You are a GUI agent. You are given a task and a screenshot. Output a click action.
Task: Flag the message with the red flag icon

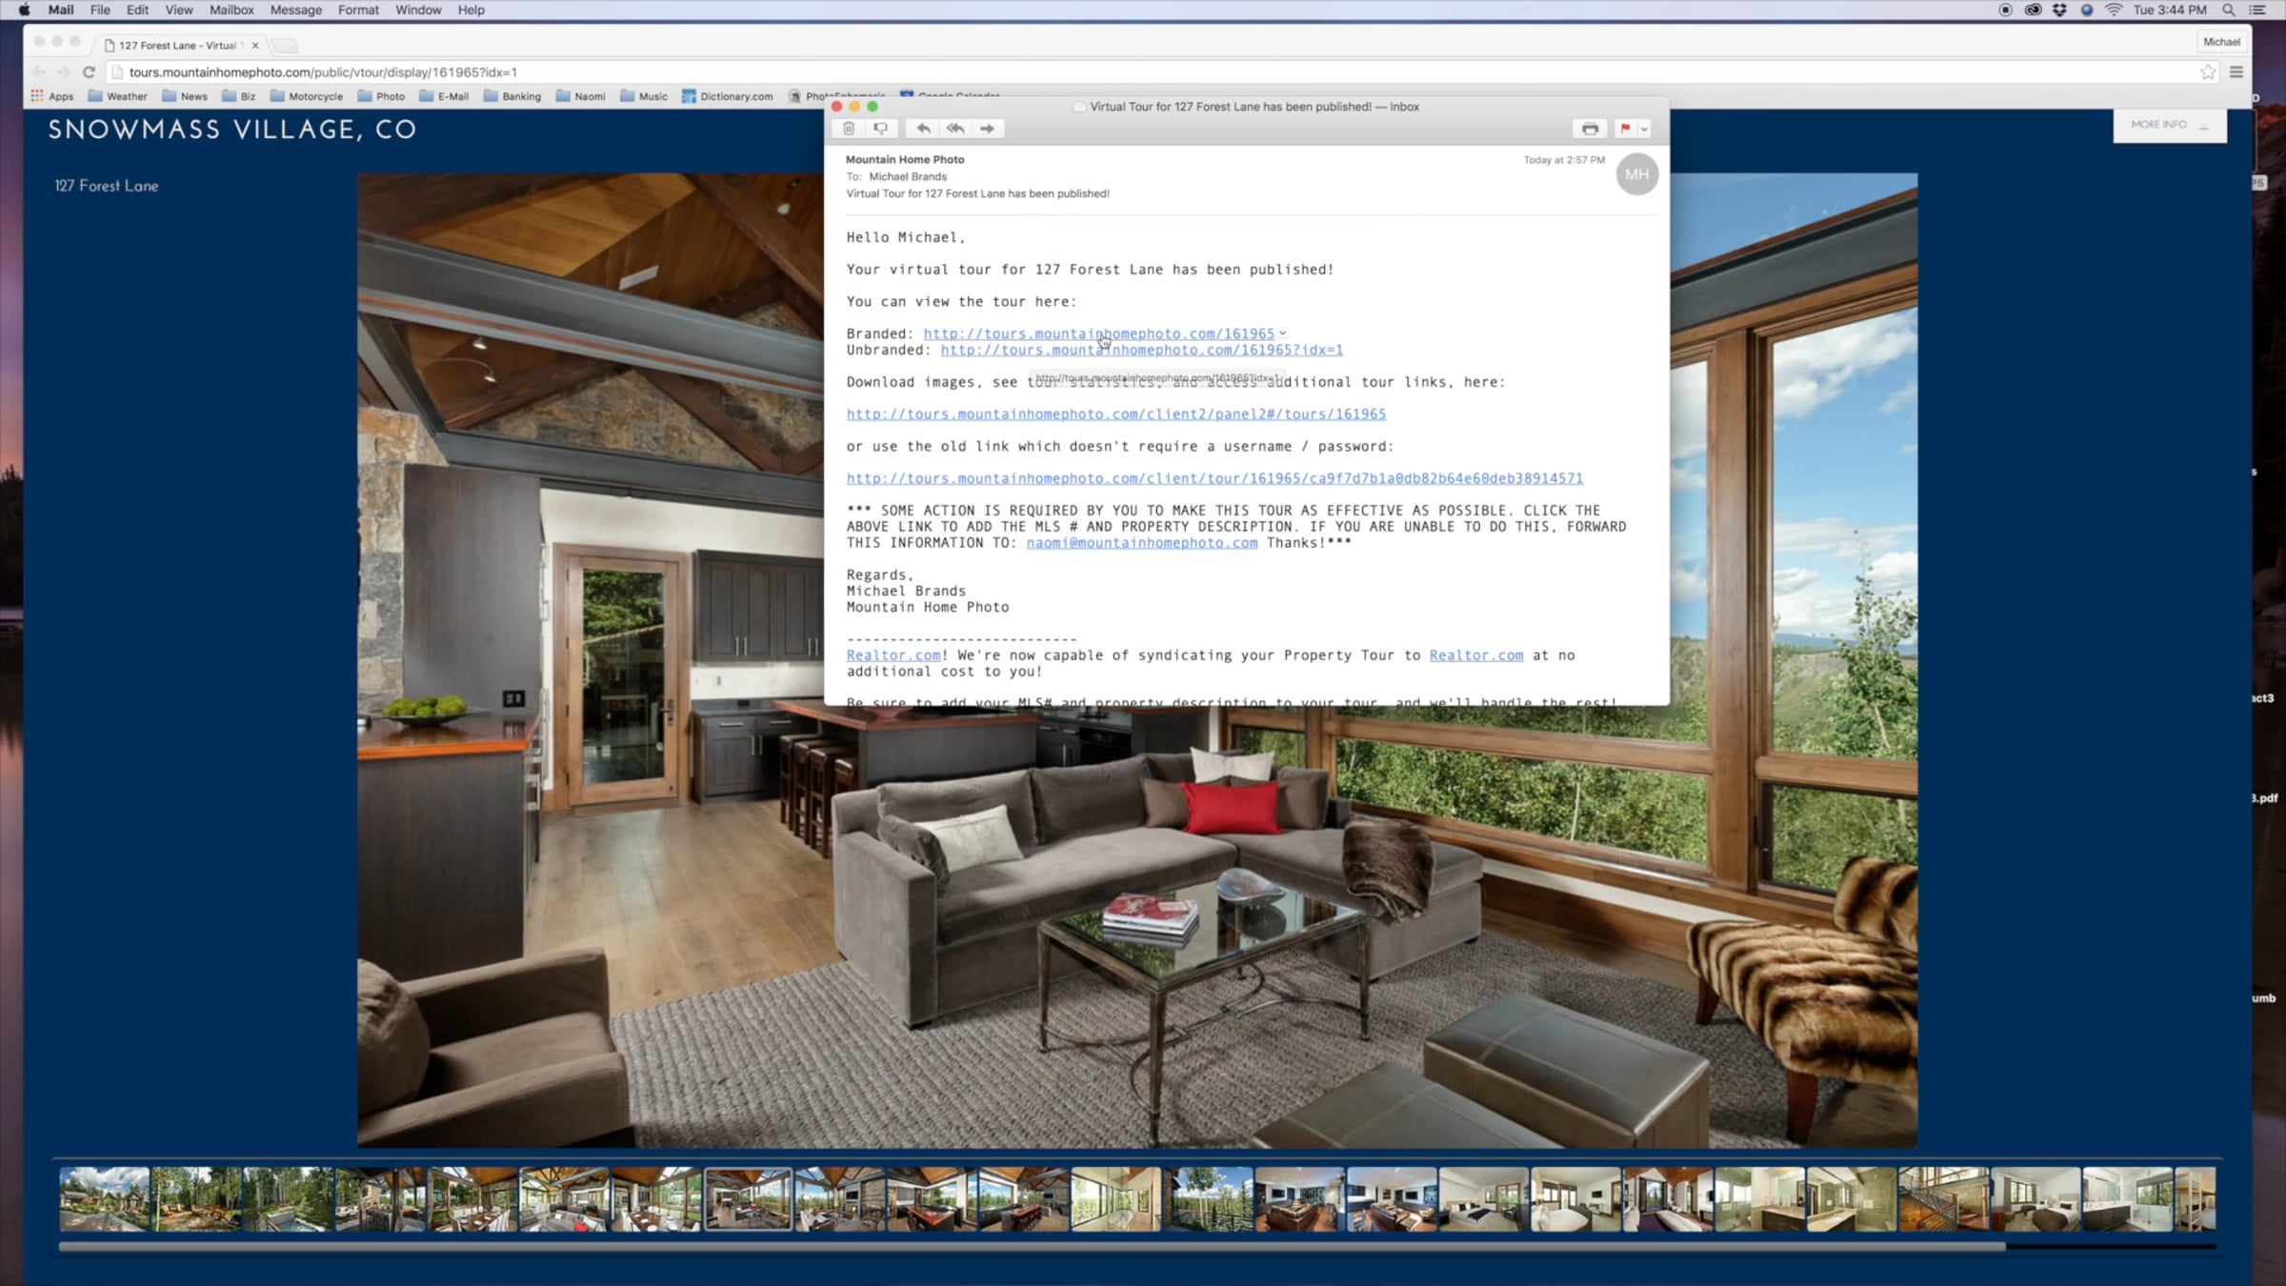point(1625,129)
